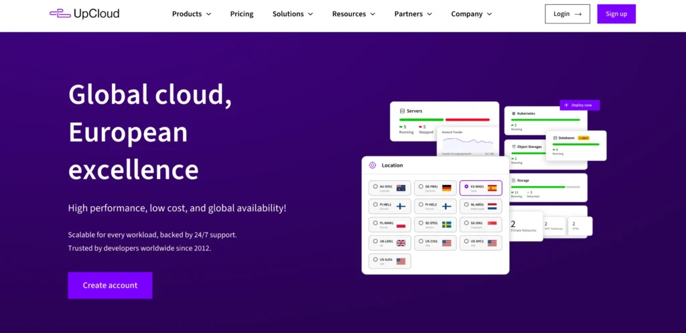Click the Storage panel icon
Image resolution: width=686 pixels, height=333 pixels.
513,180
